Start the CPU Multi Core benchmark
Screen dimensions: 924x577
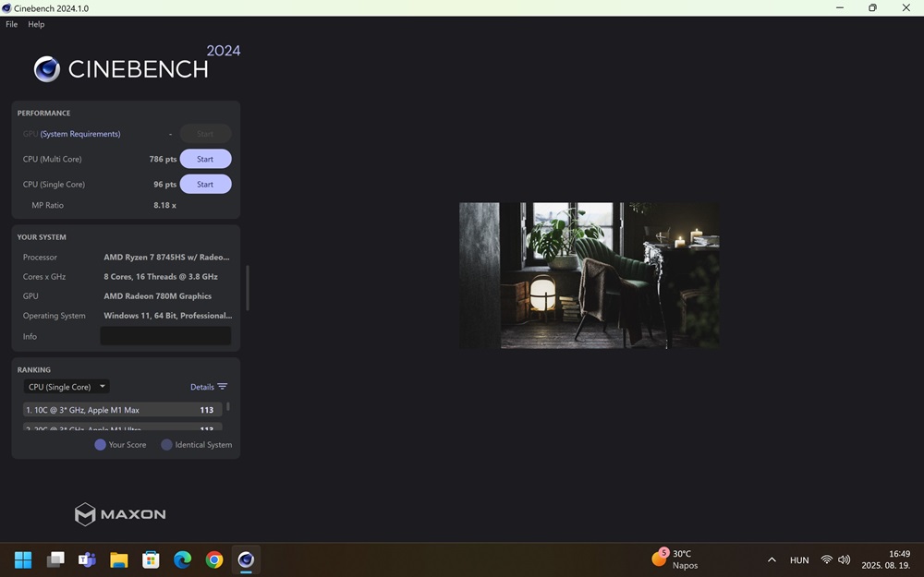pyautogui.click(x=205, y=159)
